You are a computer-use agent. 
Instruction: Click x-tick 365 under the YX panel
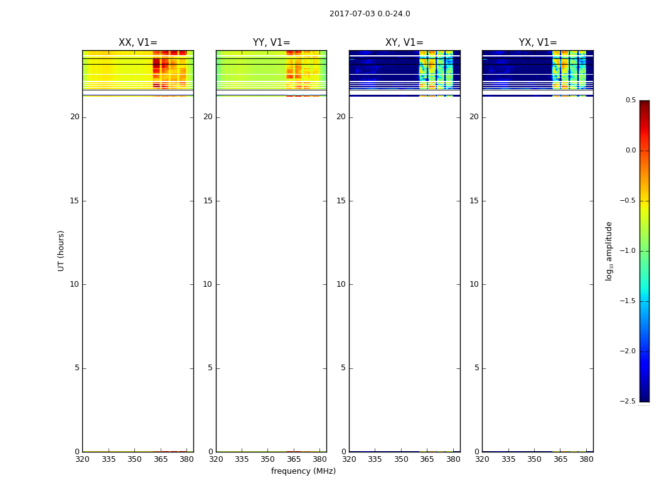pos(560,459)
